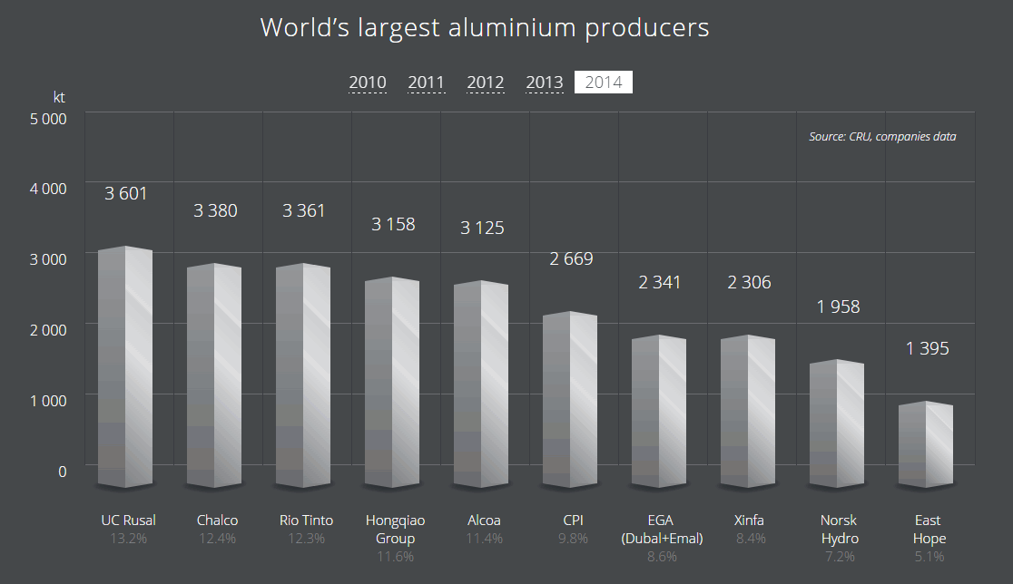Click the 13.2% share text
1013x584 pixels.
[128, 538]
